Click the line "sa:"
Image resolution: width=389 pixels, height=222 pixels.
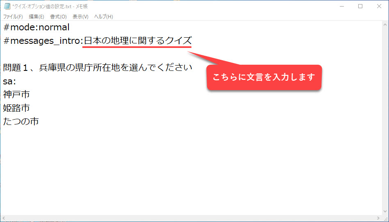9,81
